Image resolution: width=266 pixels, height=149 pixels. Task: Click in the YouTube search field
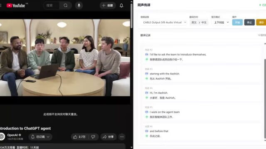point(52,5)
